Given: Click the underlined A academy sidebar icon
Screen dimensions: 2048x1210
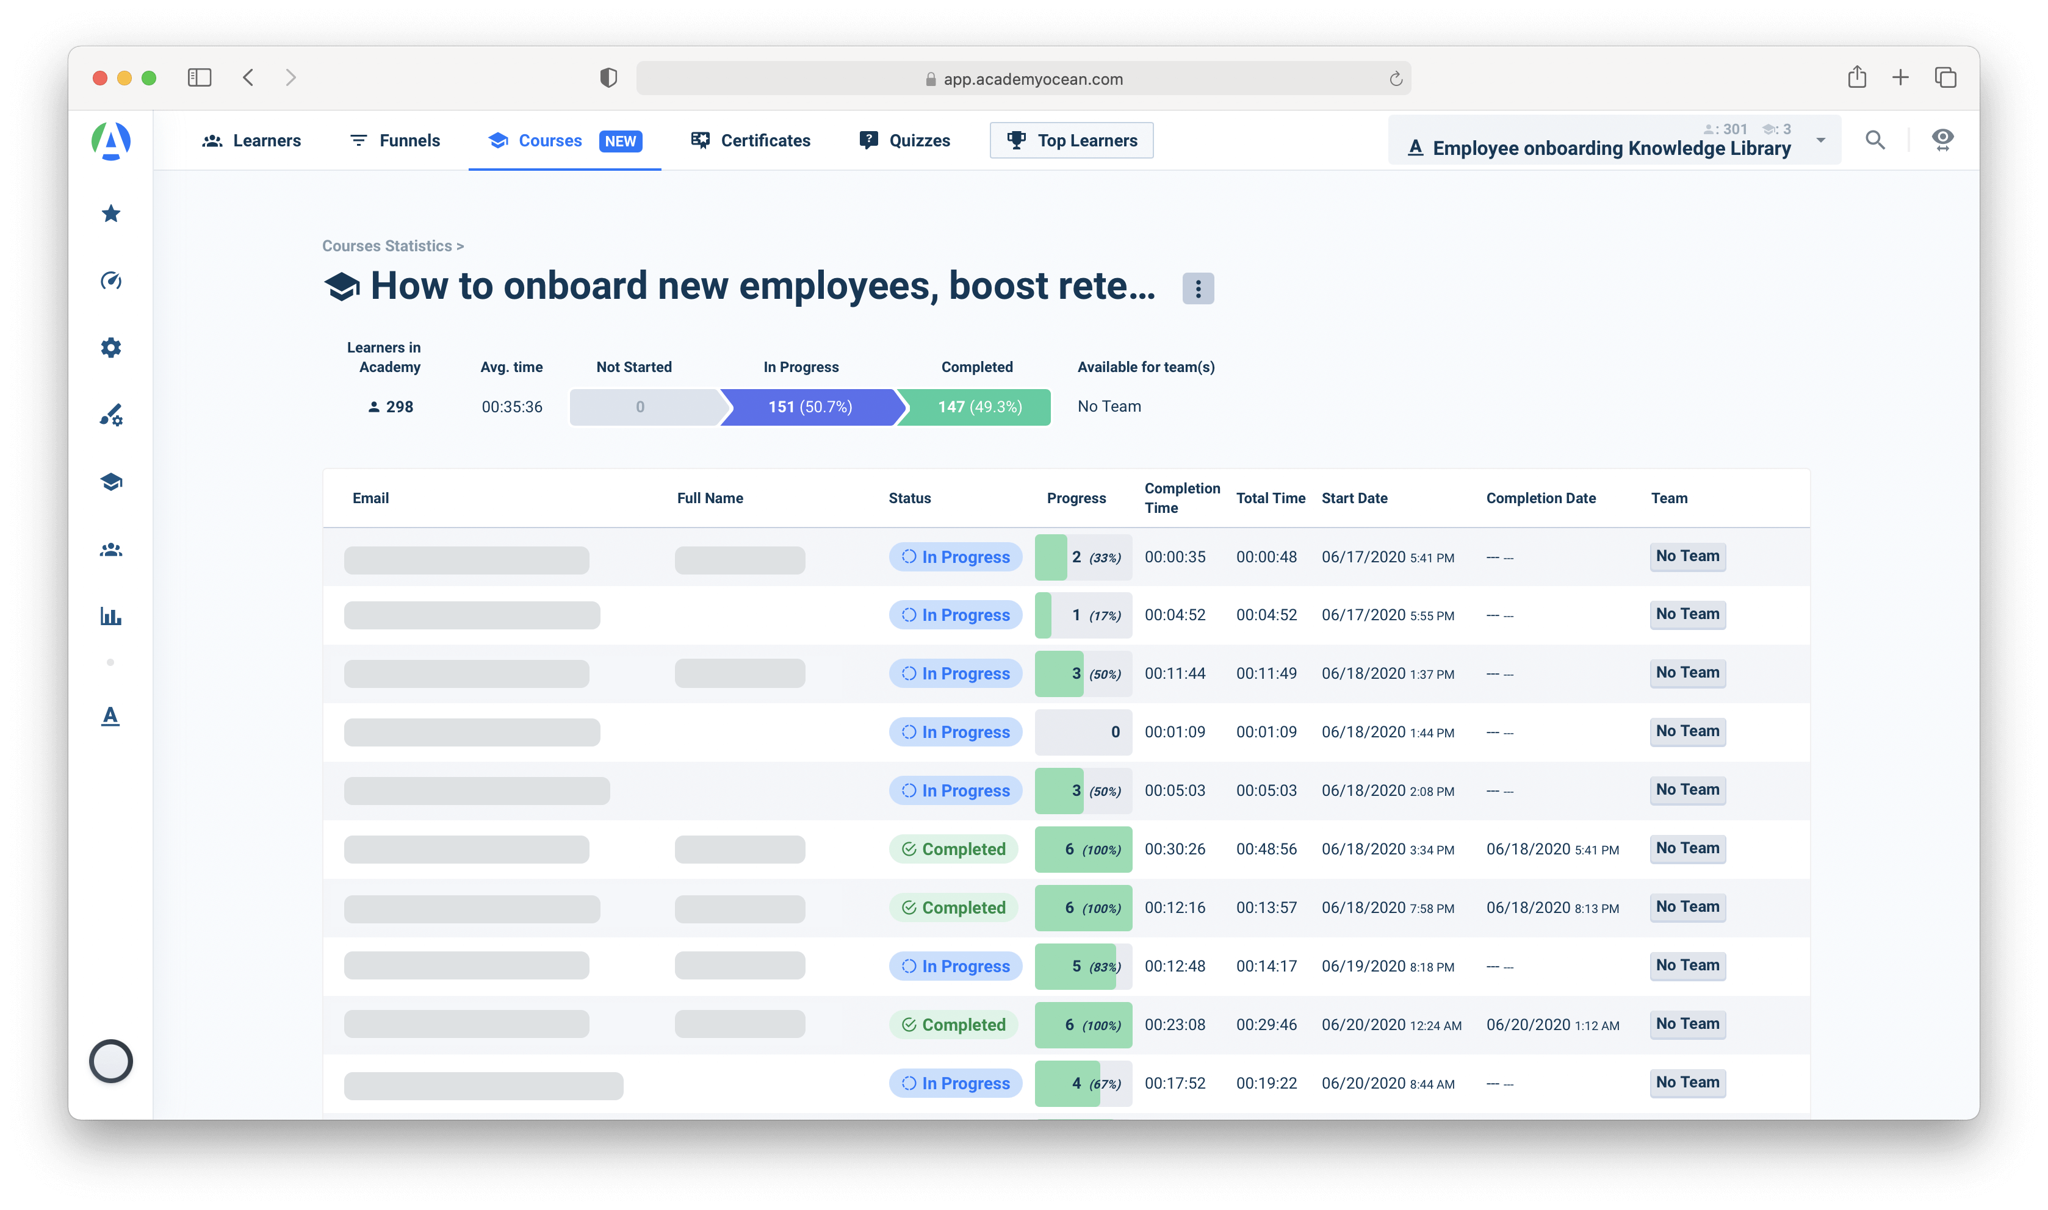Looking at the screenshot, I should 111,716.
